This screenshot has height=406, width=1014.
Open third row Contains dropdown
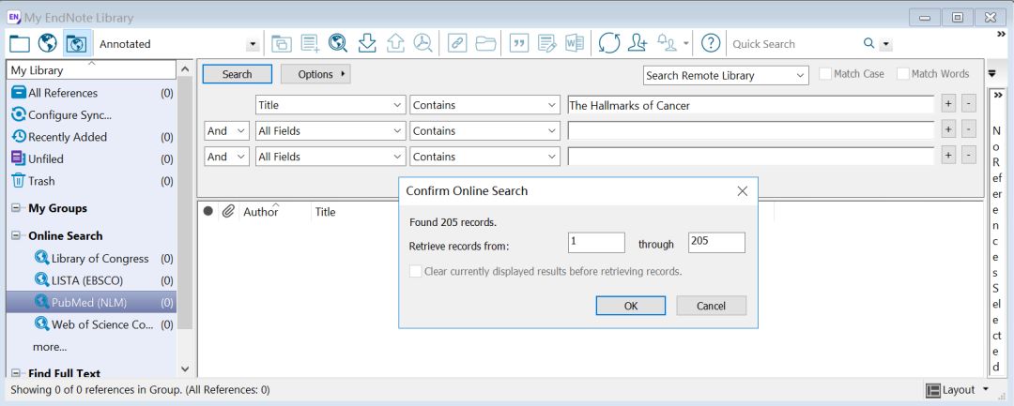[485, 157]
